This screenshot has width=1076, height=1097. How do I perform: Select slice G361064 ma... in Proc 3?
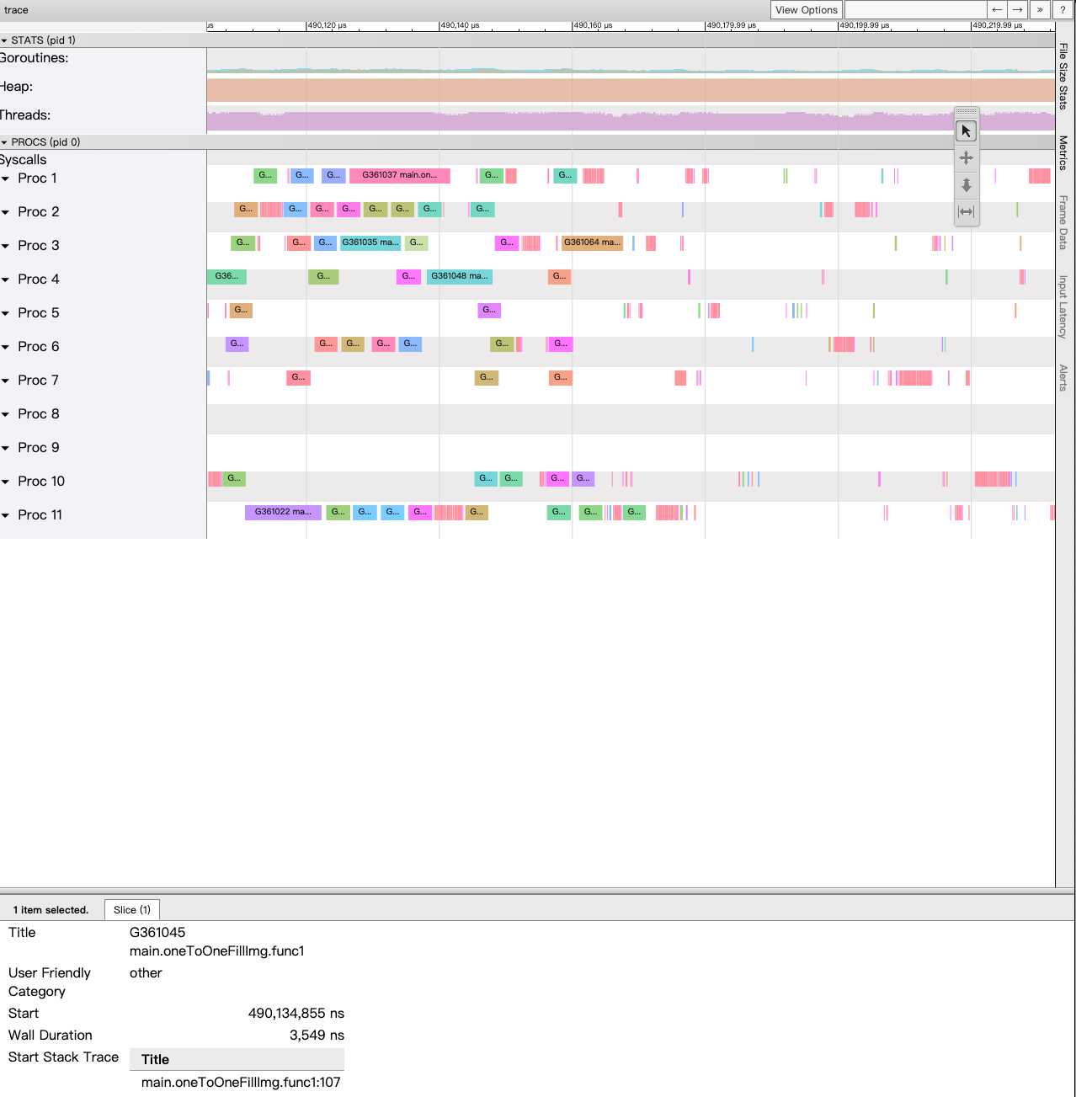click(593, 242)
